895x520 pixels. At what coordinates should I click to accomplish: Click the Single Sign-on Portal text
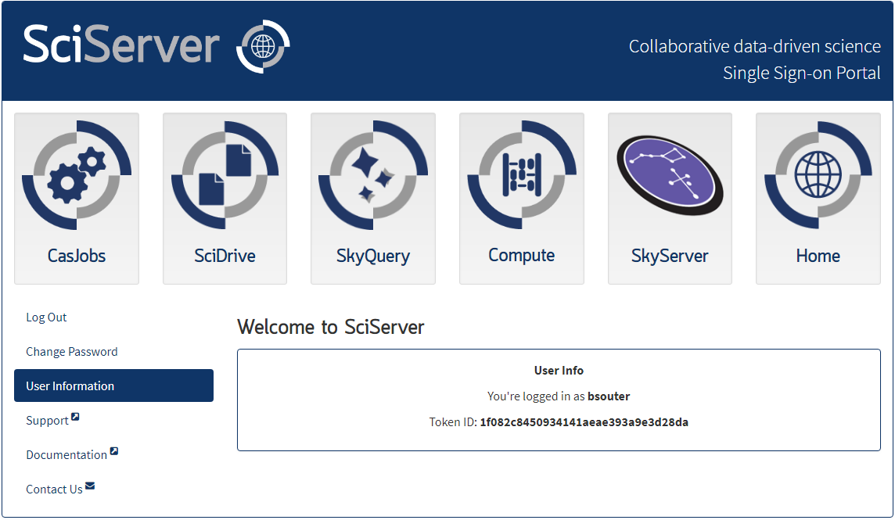tap(802, 73)
